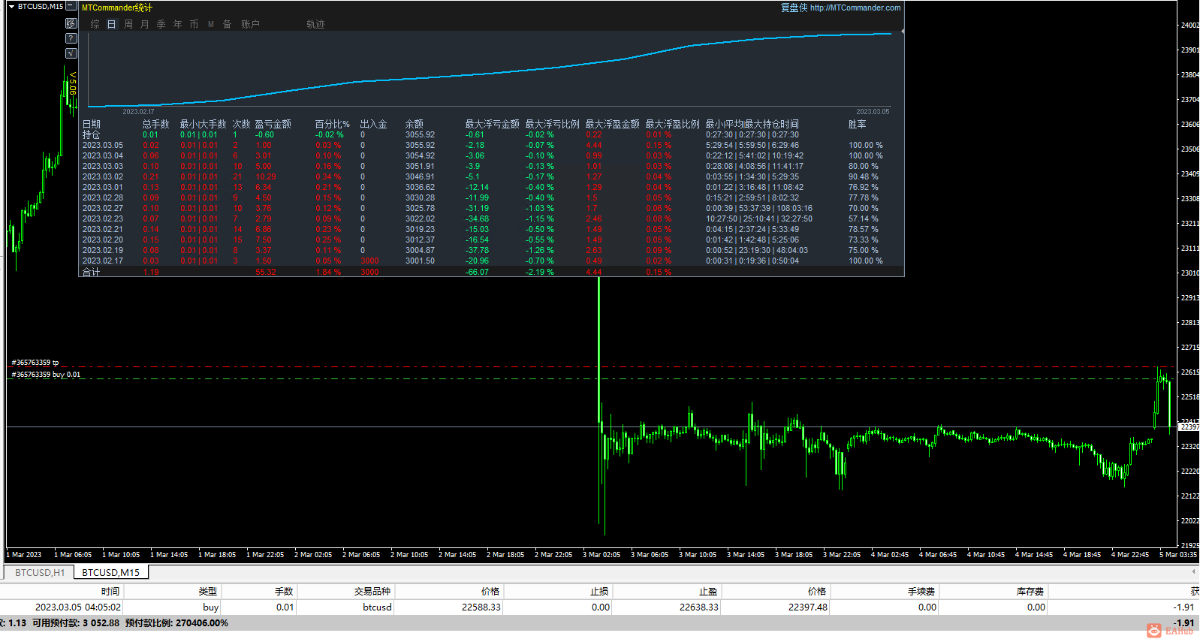Click the V 5.06 version label
Screen dimensions: 1200x642
click(73, 84)
